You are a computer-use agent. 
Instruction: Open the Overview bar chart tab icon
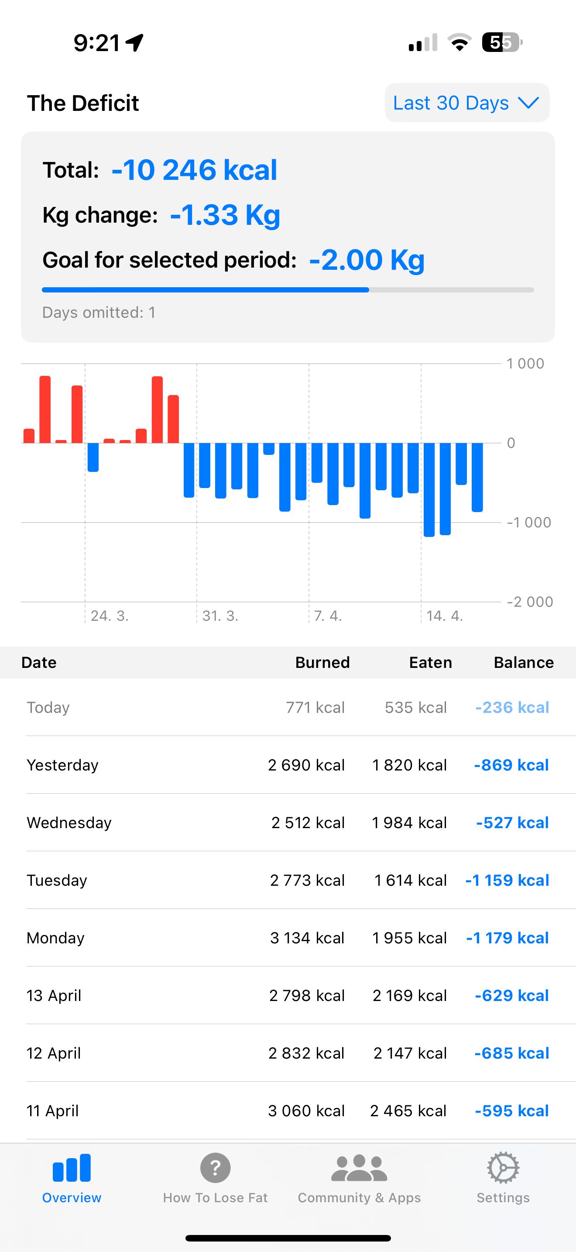click(72, 1167)
